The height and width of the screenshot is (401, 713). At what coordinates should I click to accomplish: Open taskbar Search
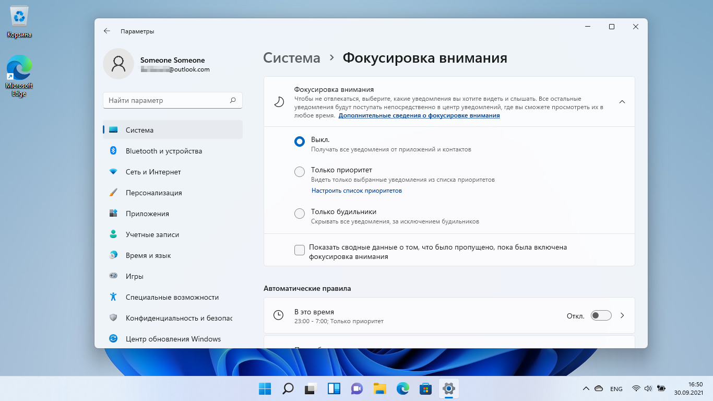288,388
